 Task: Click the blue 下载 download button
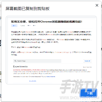[x=88, y=93]
